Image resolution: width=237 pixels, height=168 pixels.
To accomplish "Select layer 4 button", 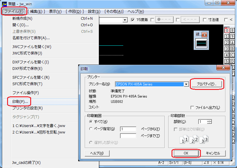I will click(x=227, y=55).
